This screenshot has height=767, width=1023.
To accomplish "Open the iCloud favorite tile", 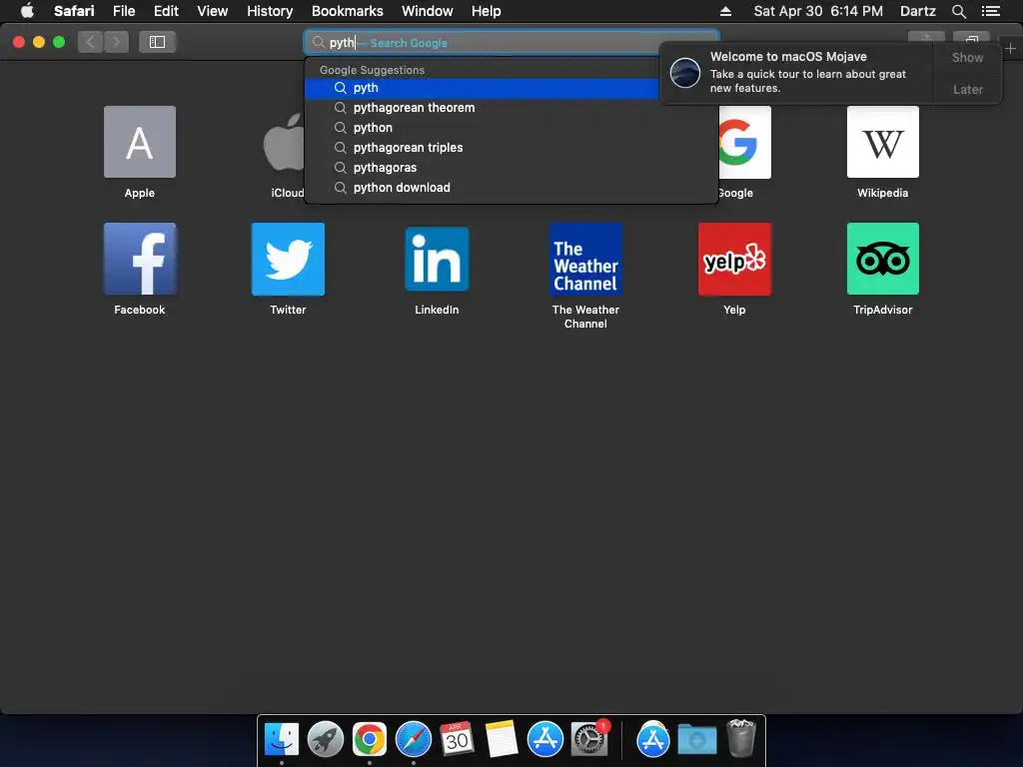I will [x=284, y=142].
